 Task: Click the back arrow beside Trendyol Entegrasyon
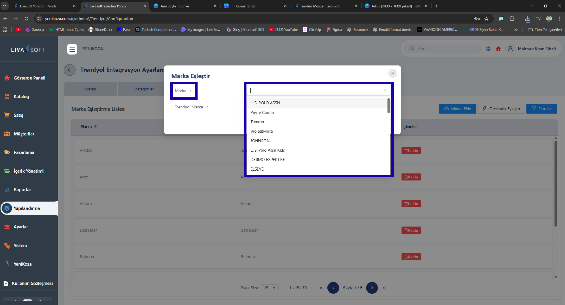tap(69, 70)
